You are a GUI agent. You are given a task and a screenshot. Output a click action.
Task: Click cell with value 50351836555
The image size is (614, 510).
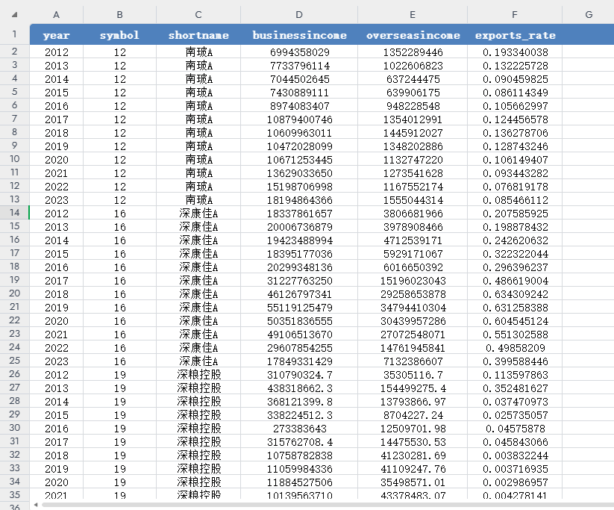point(299,321)
